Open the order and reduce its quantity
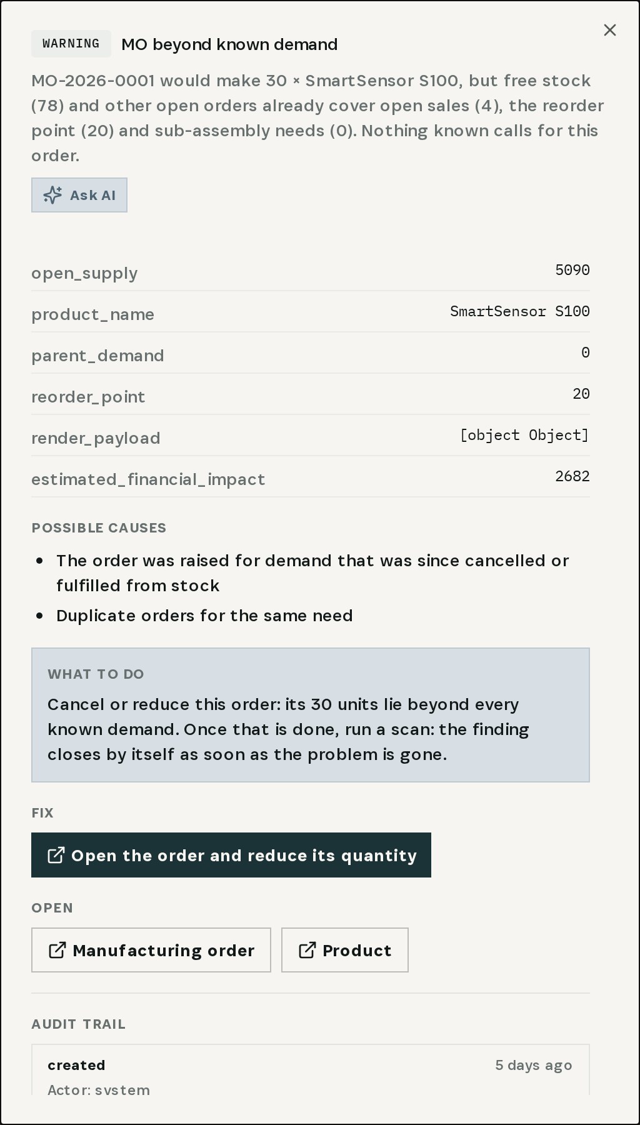Image resolution: width=640 pixels, height=1125 pixels. [231, 855]
